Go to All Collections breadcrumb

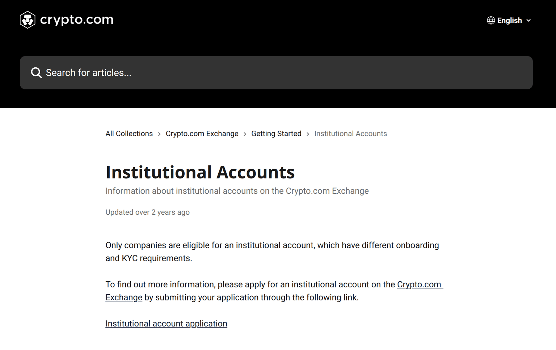[x=129, y=134]
